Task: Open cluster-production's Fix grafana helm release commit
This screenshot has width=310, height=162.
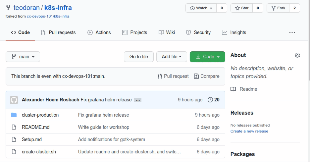Action: 104,115
